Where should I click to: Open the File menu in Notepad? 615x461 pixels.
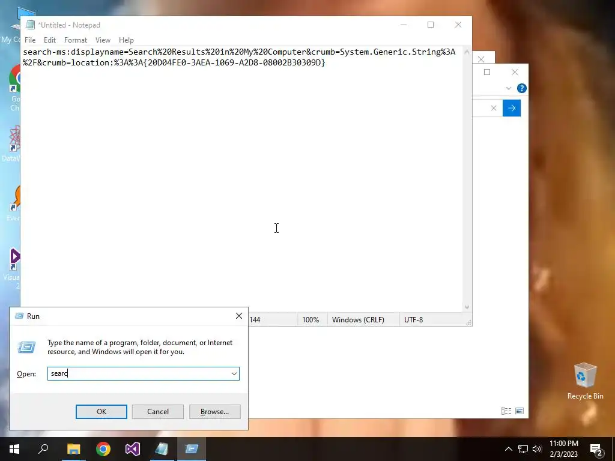[30, 40]
